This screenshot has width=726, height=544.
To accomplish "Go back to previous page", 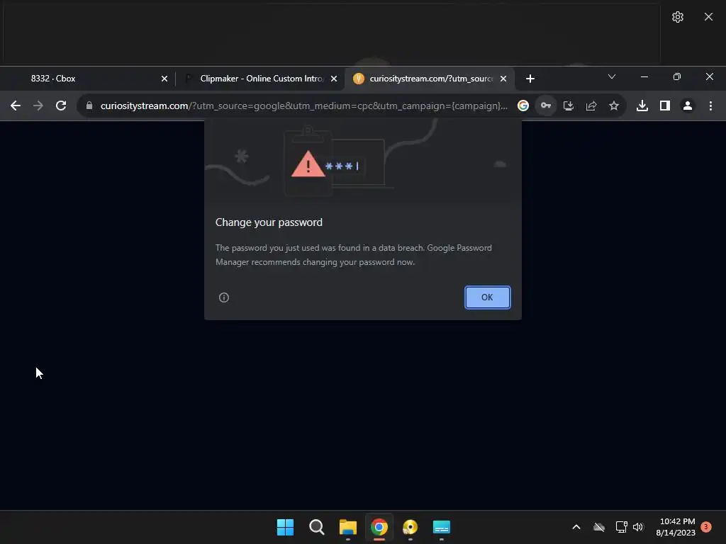I will click(16, 106).
